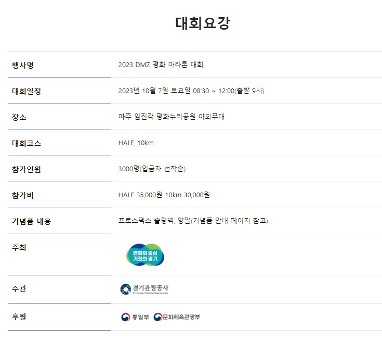
Task: Select the 행사명 row label
Action: 23,65
